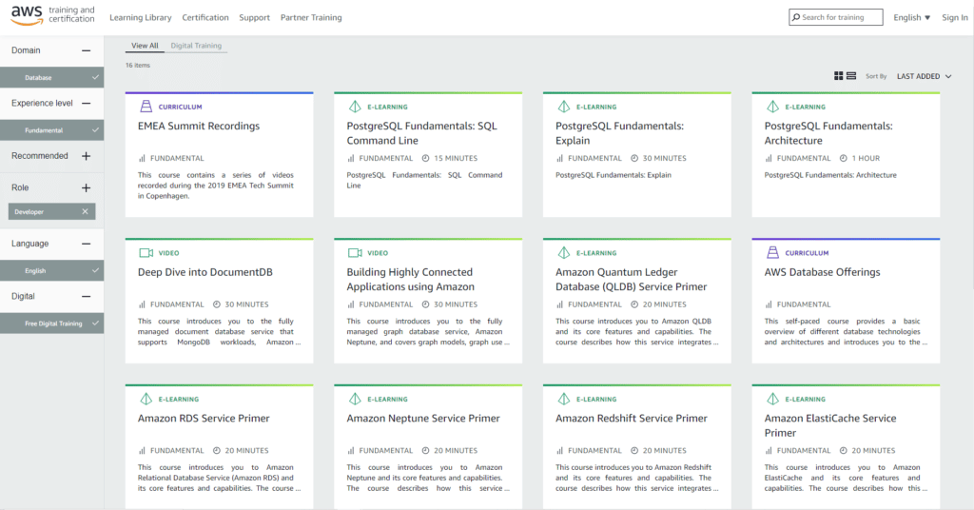Click video icon on Deep Dive into DocumentDB
This screenshot has height=510, width=974.
pyautogui.click(x=146, y=253)
